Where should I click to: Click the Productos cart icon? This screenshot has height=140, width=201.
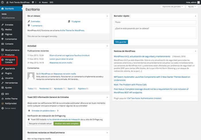click(x=2, y=55)
